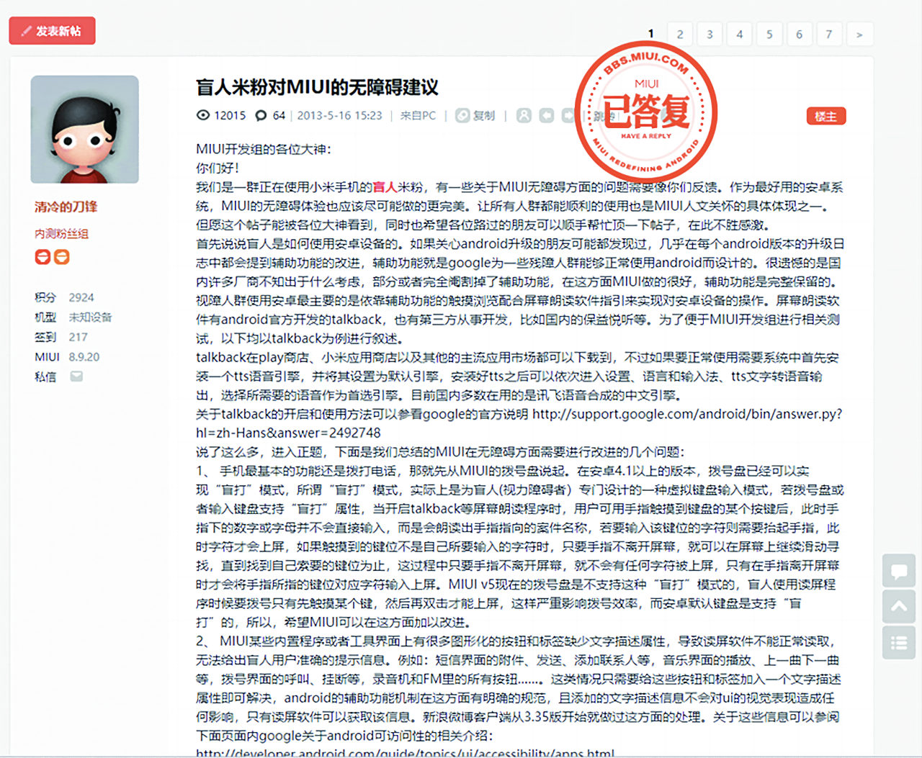
Task: Click the post date 2013-5-16 15:23
Action: (x=339, y=115)
